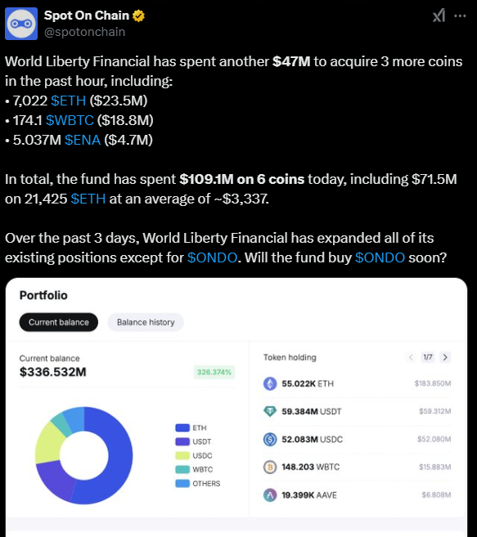This screenshot has height=537, width=477.
Task: Go to previous token holding page
Action: 411,357
